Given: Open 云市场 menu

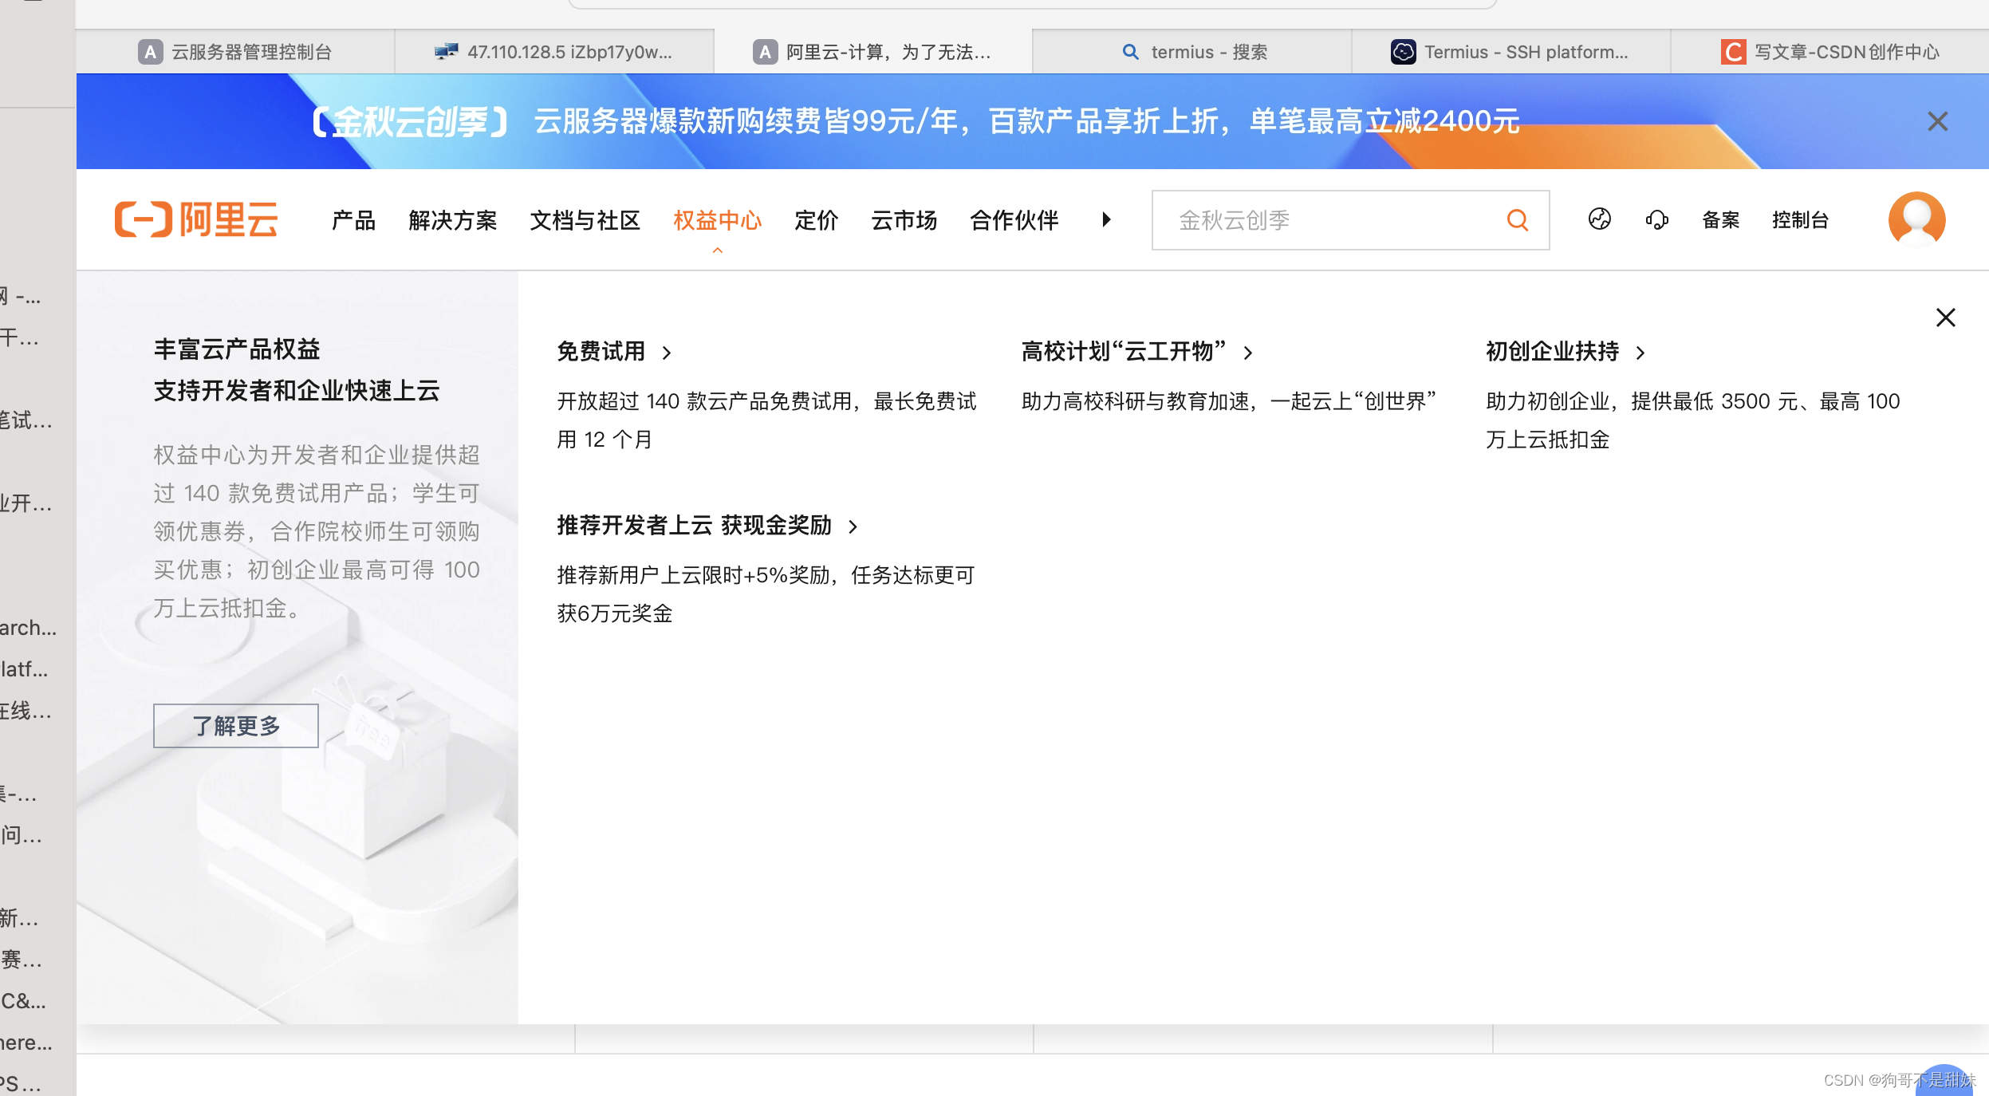Looking at the screenshot, I should (904, 219).
